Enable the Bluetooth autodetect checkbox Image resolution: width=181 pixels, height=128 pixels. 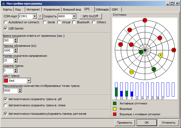[x=74, y=22]
